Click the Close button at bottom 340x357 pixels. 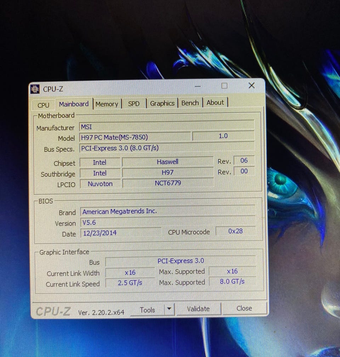(244, 308)
